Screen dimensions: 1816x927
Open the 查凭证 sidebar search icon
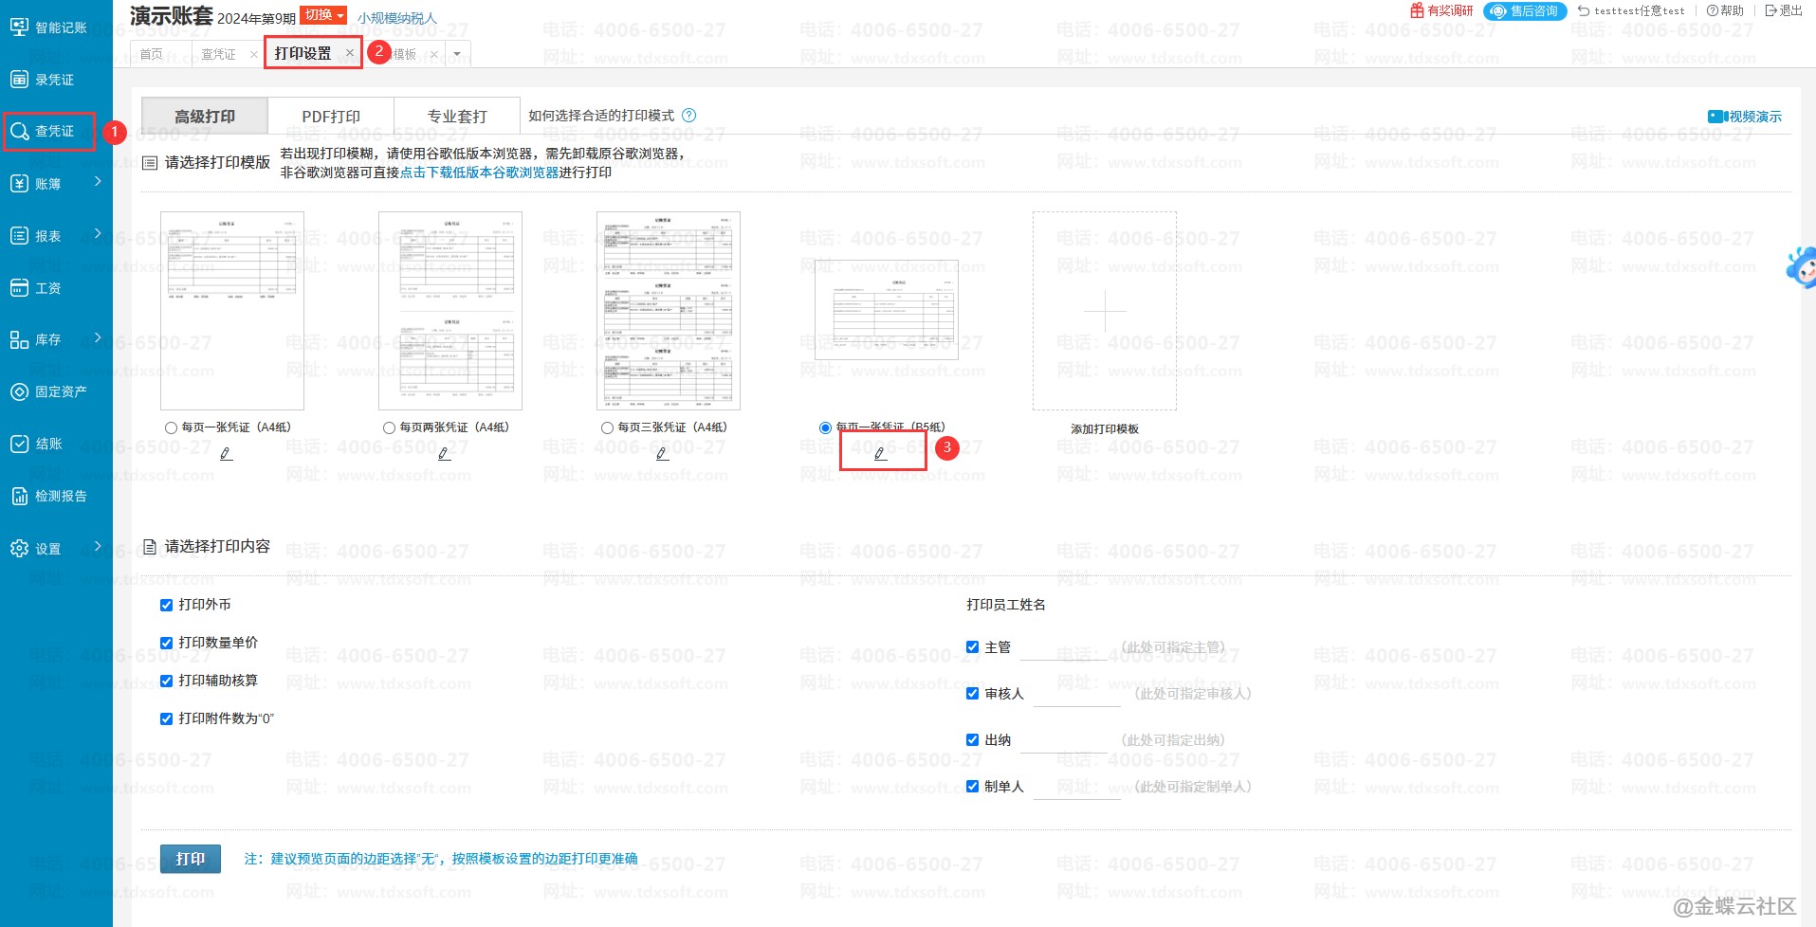coord(20,132)
